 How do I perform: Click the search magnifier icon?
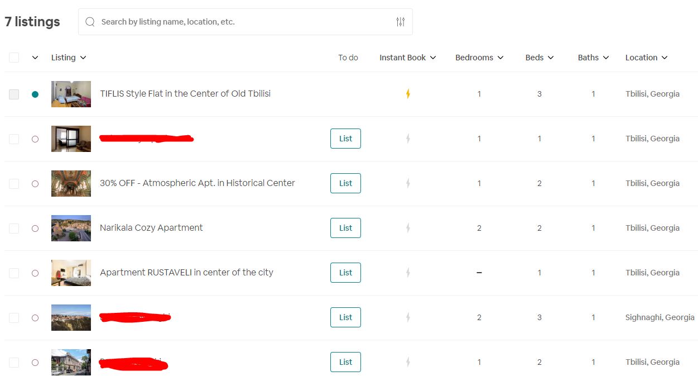pos(90,22)
